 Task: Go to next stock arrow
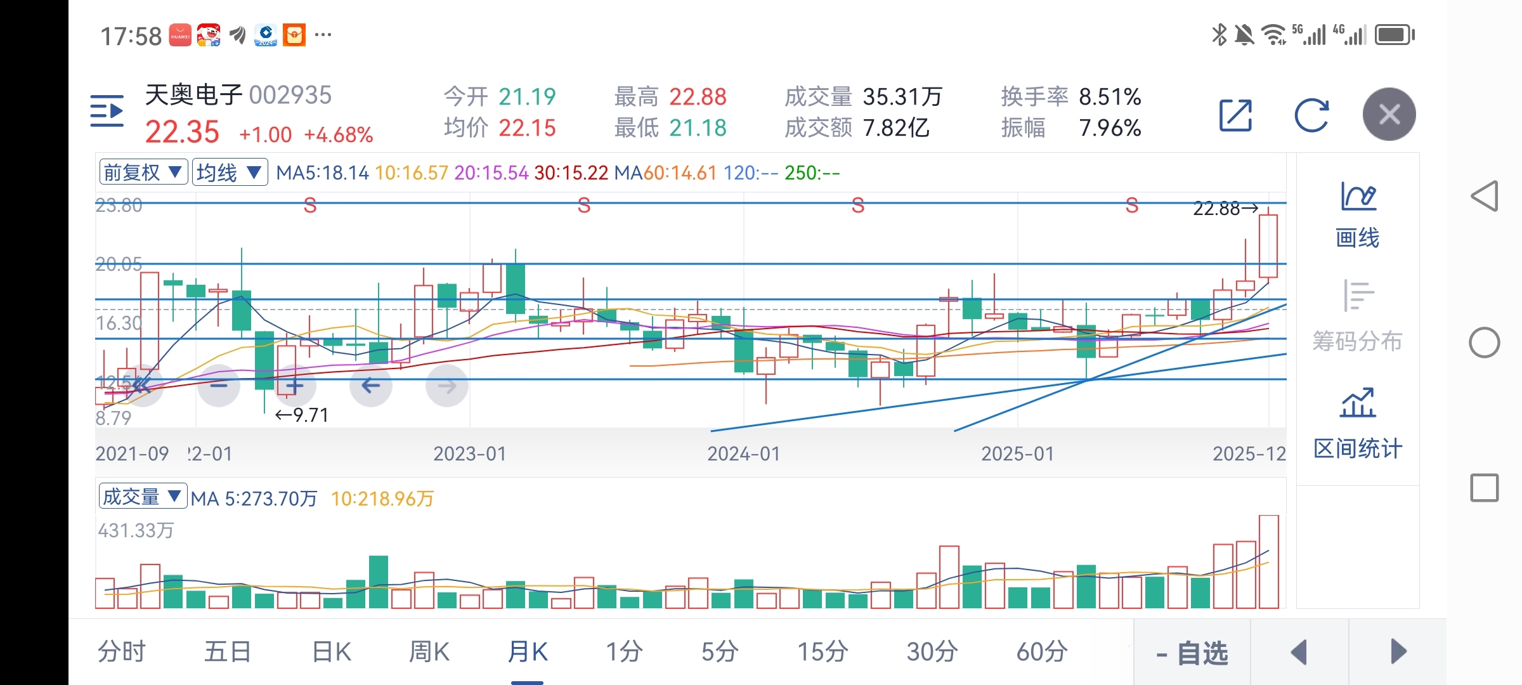tap(1398, 652)
